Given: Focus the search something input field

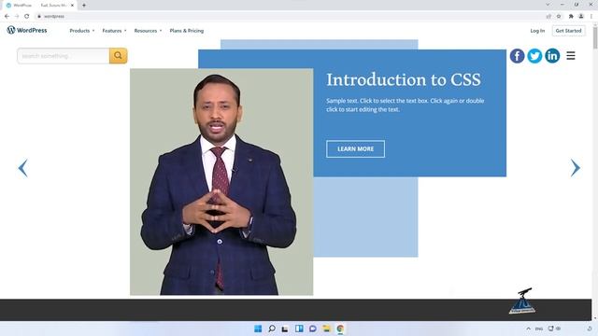Looking at the screenshot, I should (64, 56).
